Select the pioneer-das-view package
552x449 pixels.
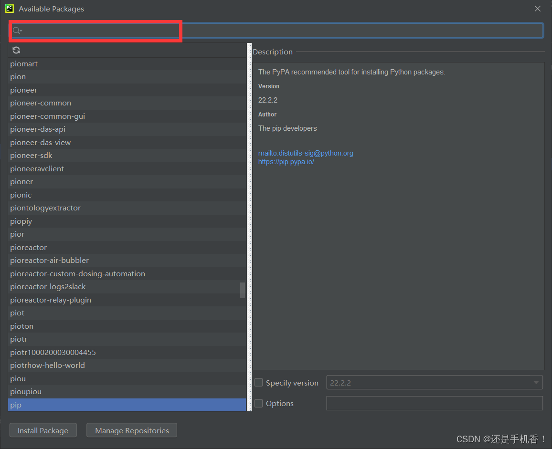click(x=127, y=143)
